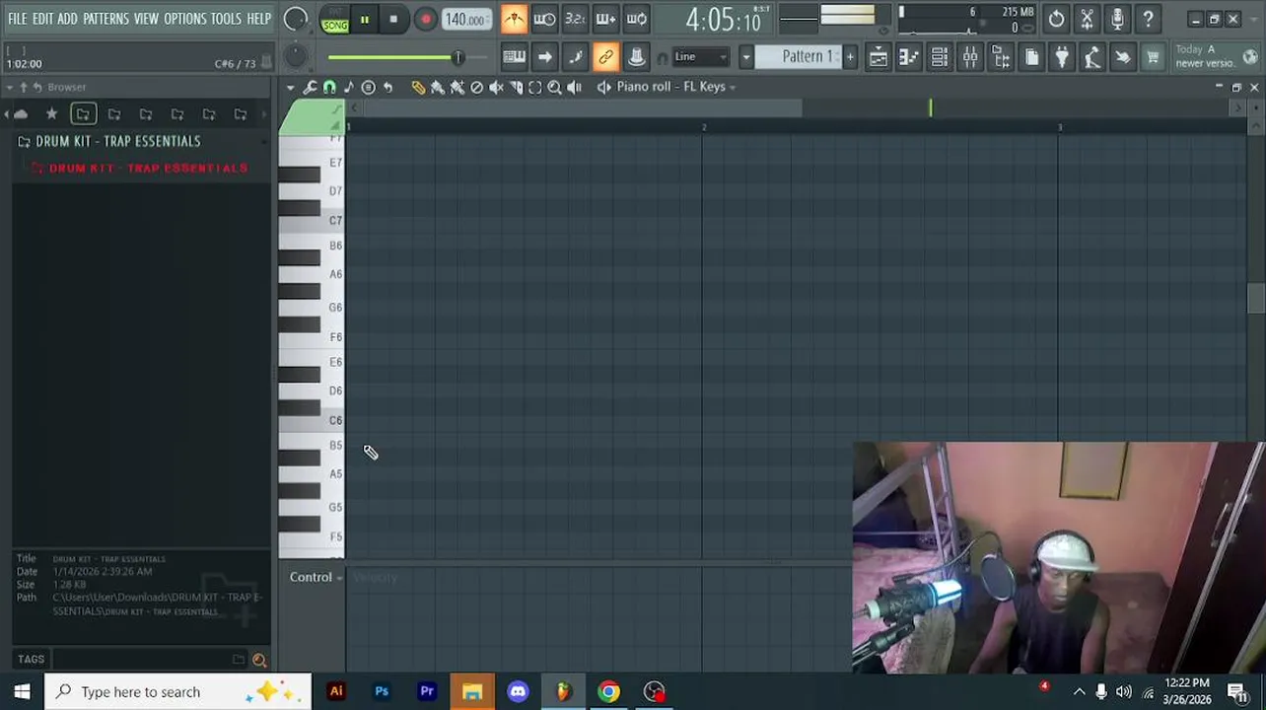Viewport: 1266px width, 710px height.
Task: Toggle the step editing mode button
Action: (575, 57)
